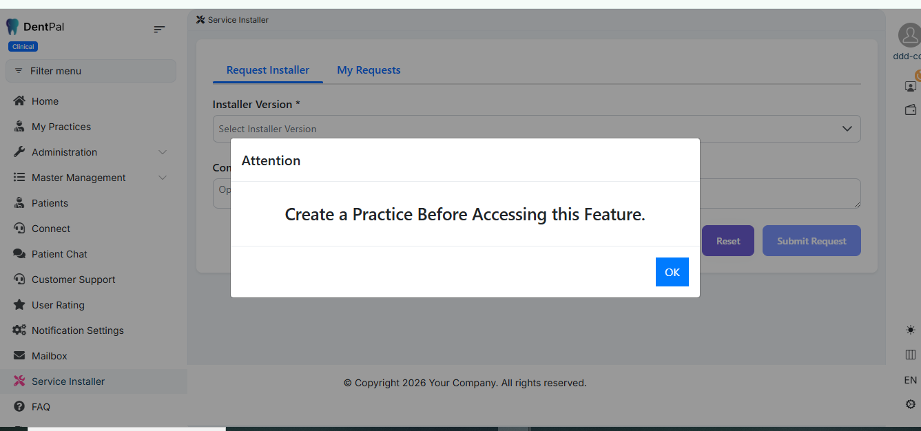921x431 pixels.
Task: Open the Installer Version dropdown
Action: [536, 129]
